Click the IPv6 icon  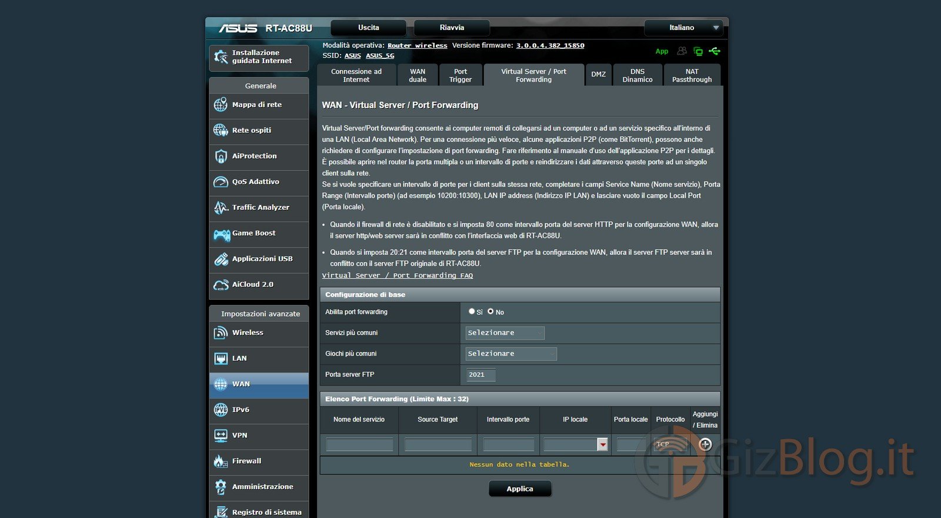[x=221, y=410]
